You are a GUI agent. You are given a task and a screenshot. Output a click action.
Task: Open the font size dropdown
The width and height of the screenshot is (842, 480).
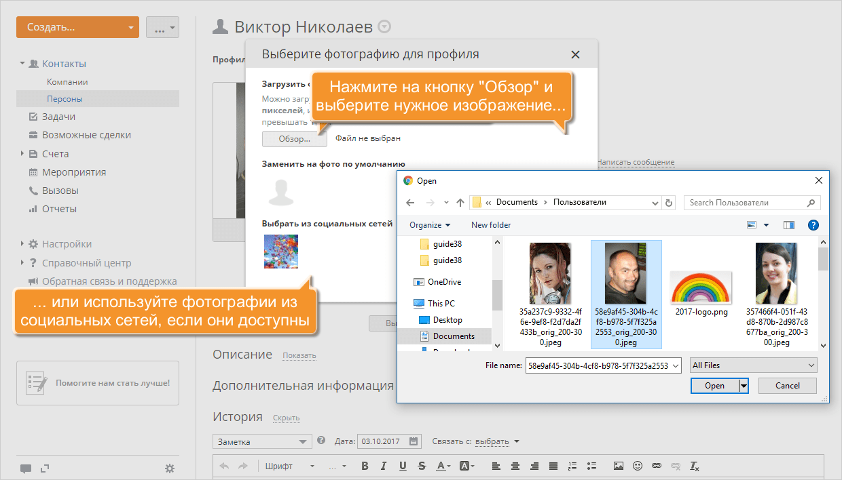[x=337, y=466]
